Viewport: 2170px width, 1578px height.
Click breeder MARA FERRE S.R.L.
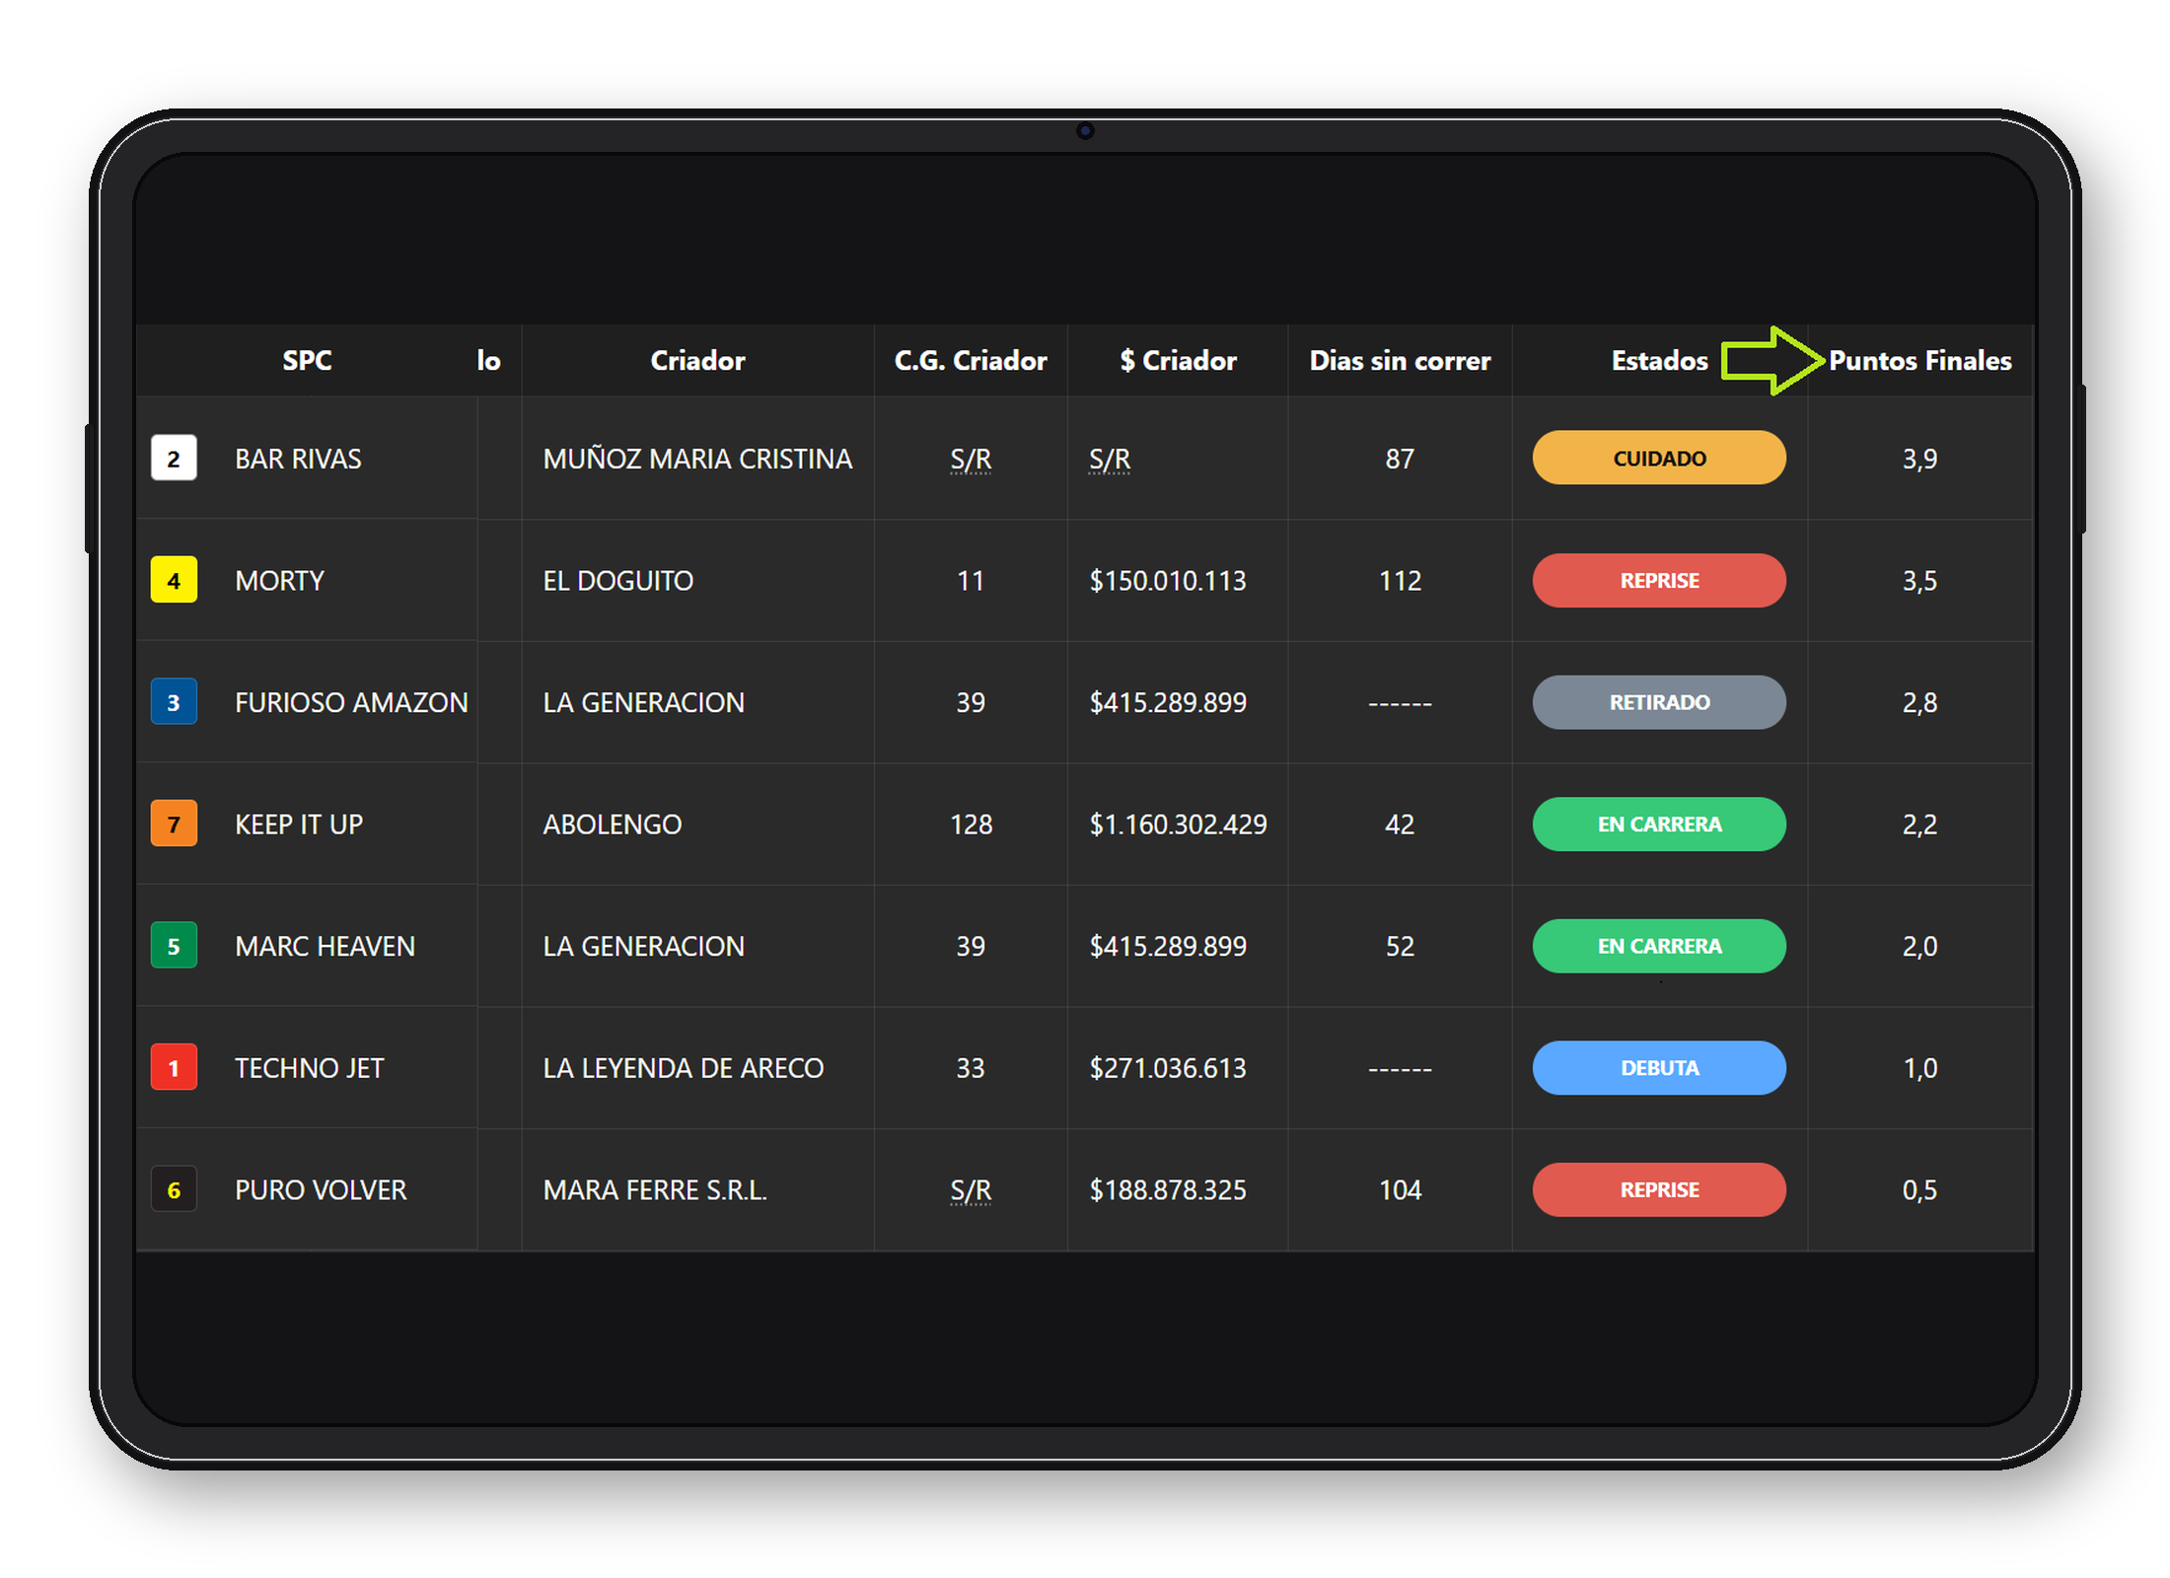click(x=654, y=1189)
